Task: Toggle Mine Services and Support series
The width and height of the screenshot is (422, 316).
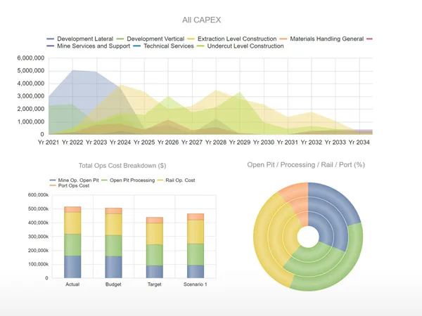Action: (89, 46)
